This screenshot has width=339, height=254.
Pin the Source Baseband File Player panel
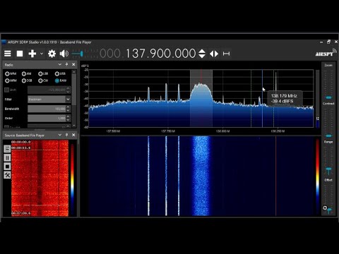click(66, 135)
